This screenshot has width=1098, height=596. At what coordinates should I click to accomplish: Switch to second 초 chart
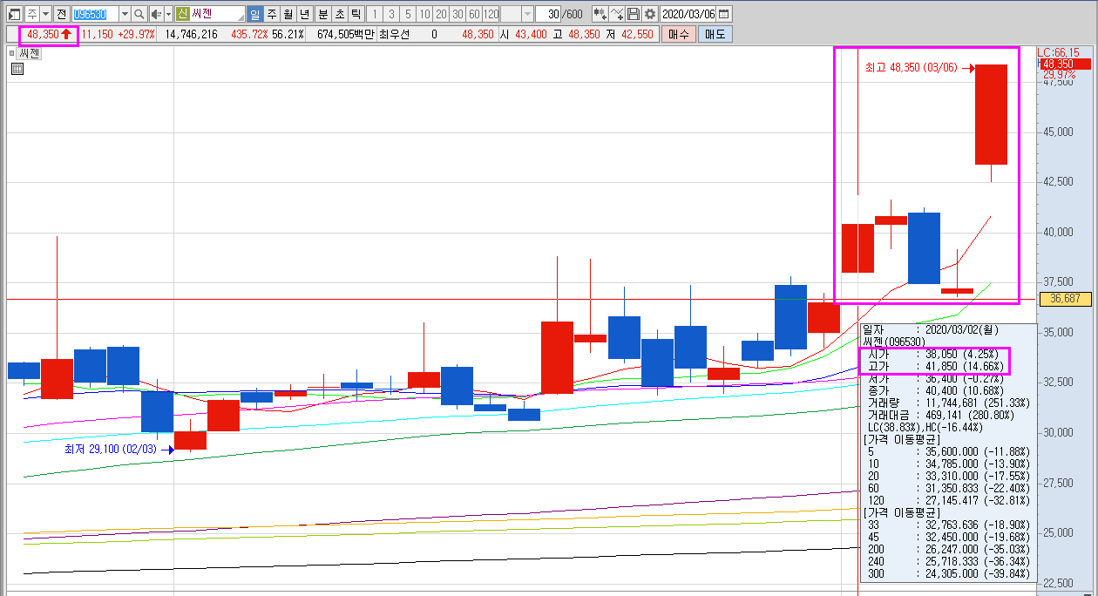(x=340, y=14)
